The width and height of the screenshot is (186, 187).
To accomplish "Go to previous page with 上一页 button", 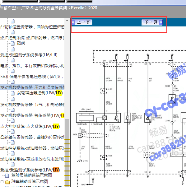I will 82,22.
